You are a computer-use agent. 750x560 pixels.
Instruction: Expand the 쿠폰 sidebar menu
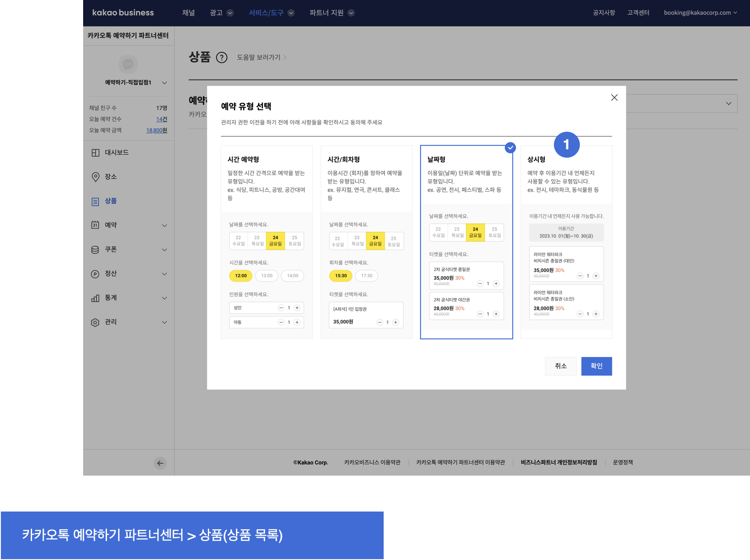pos(129,250)
